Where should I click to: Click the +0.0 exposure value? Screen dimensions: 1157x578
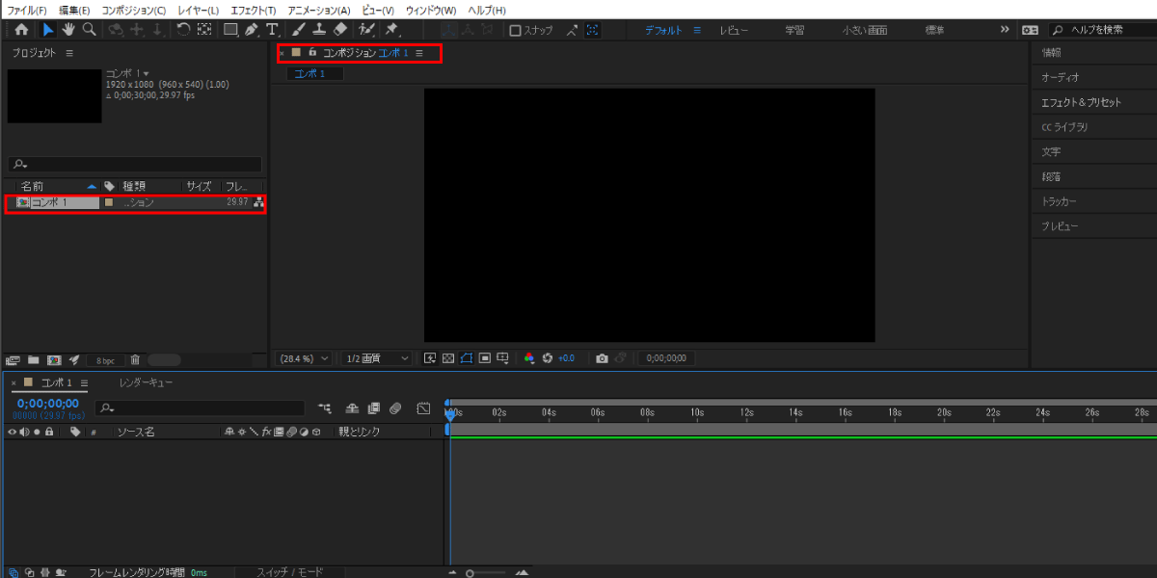click(x=566, y=358)
